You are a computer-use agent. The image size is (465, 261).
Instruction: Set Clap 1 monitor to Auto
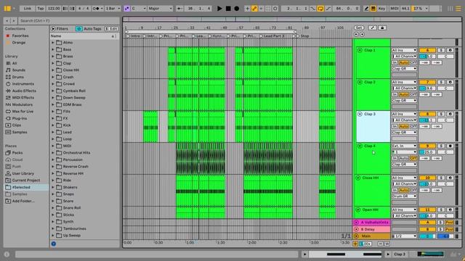point(404,63)
